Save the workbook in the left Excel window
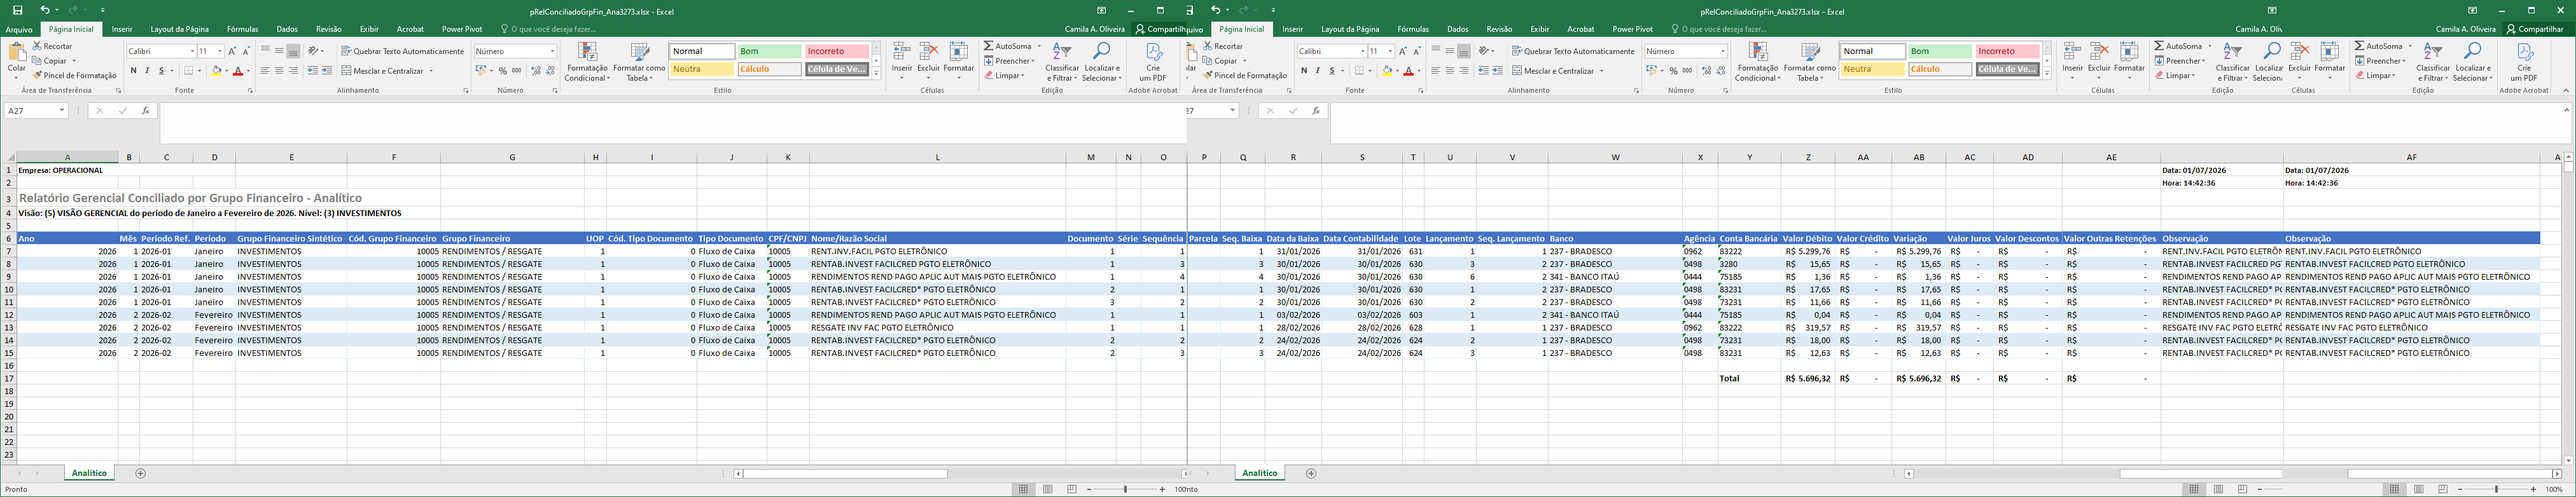Image resolution: width=2576 pixels, height=497 pixels. click(x=18, y=10)
